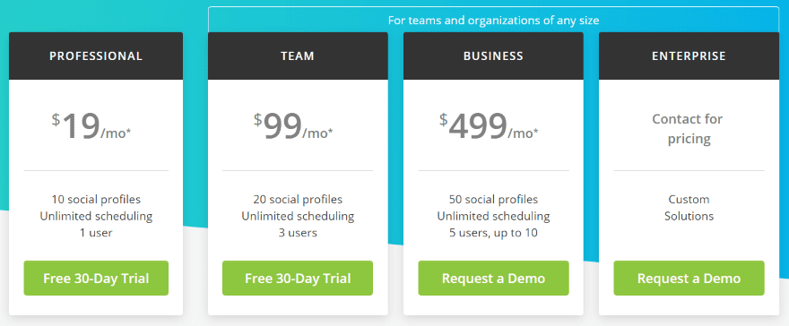This screenshot has width=789, height=326.
Task: Select the TEAM plan header
Action: [298, 56]
